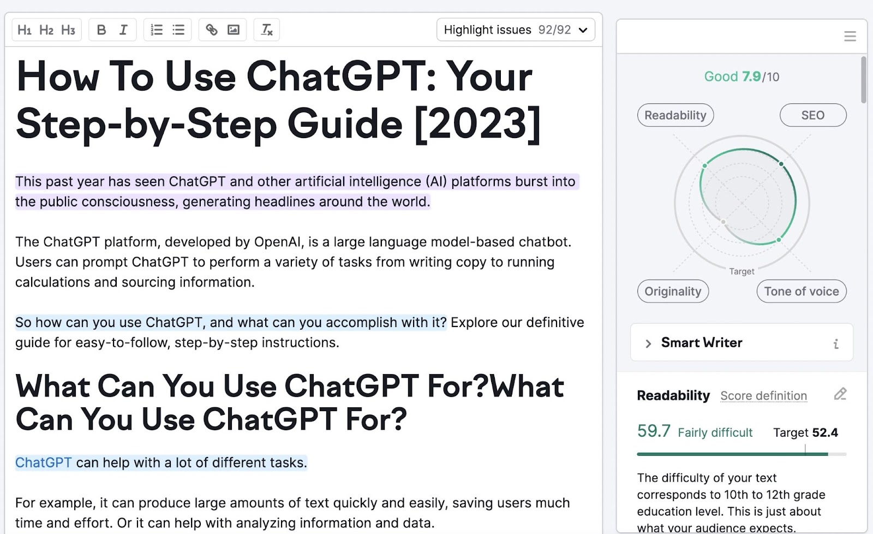Screen dimensions: 873x534
Task: Switch to the SEO category
Action: [813, 115]
